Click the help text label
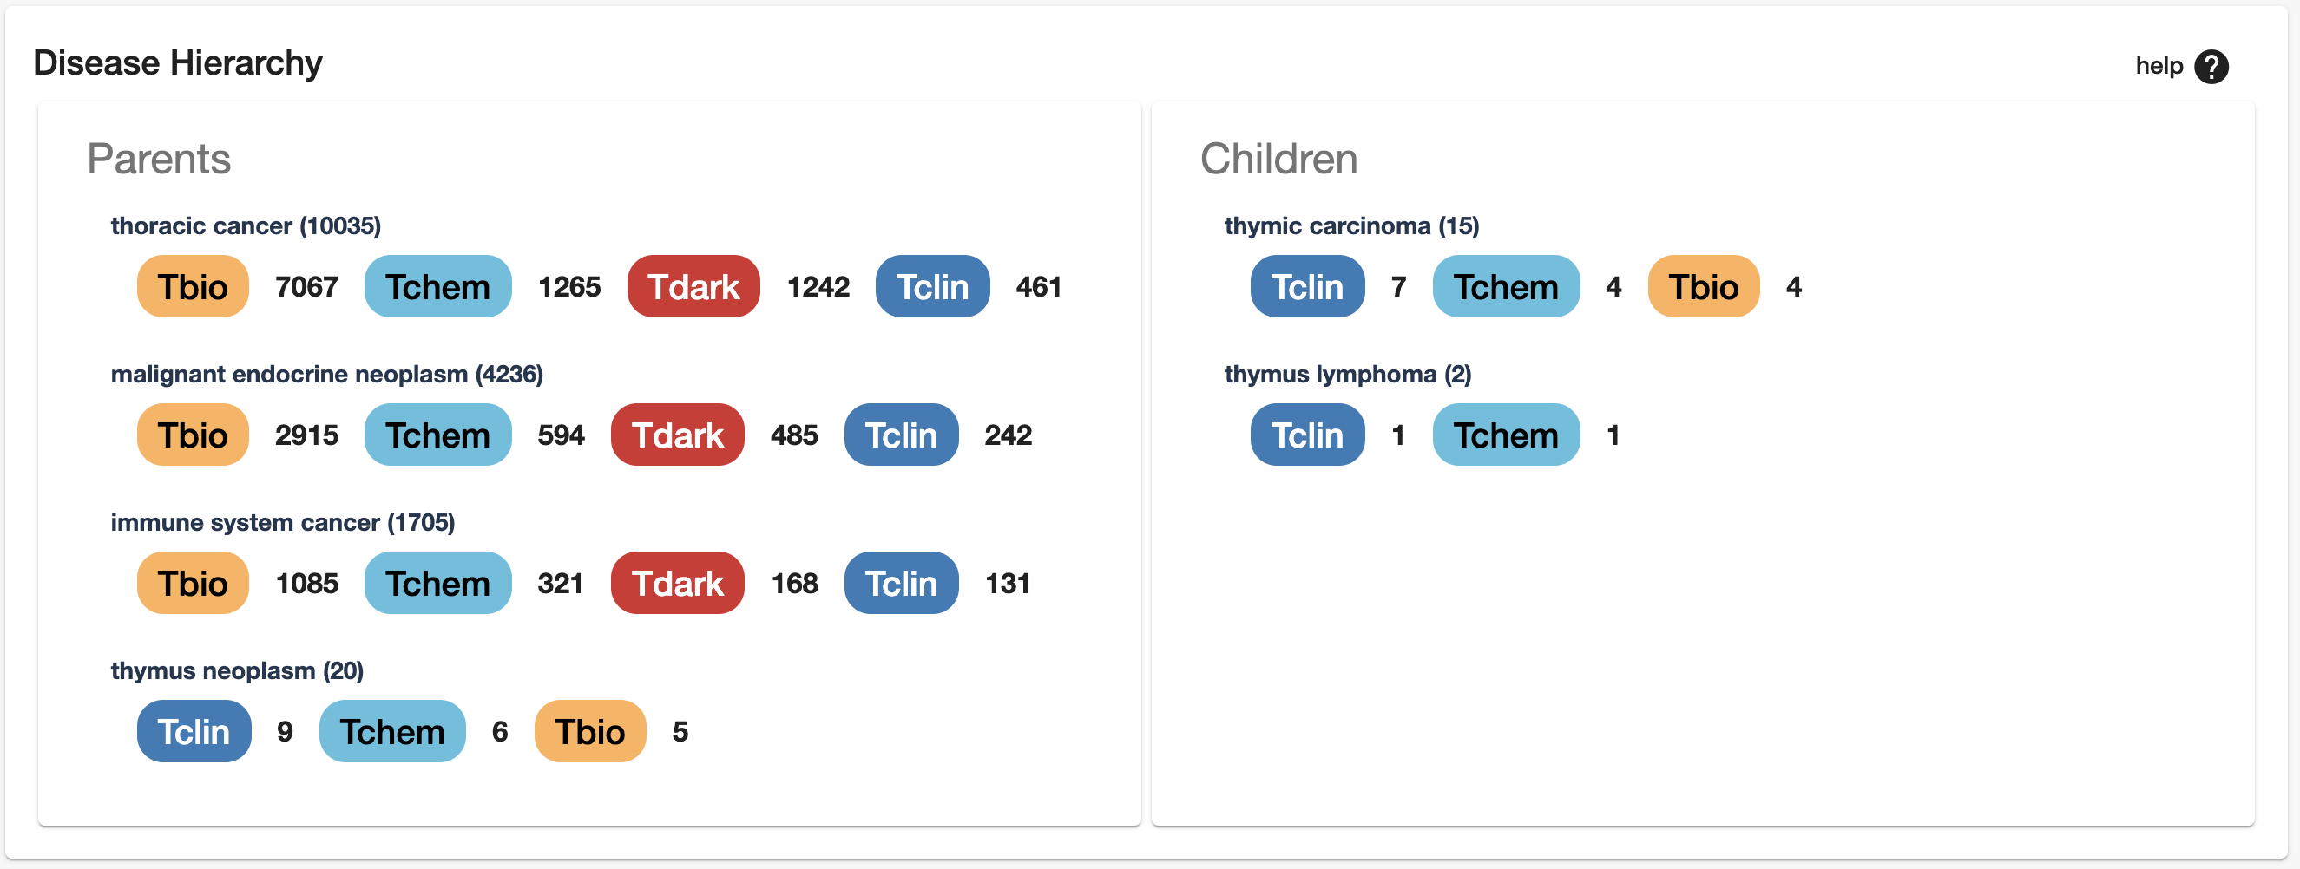 (2158, 66)
